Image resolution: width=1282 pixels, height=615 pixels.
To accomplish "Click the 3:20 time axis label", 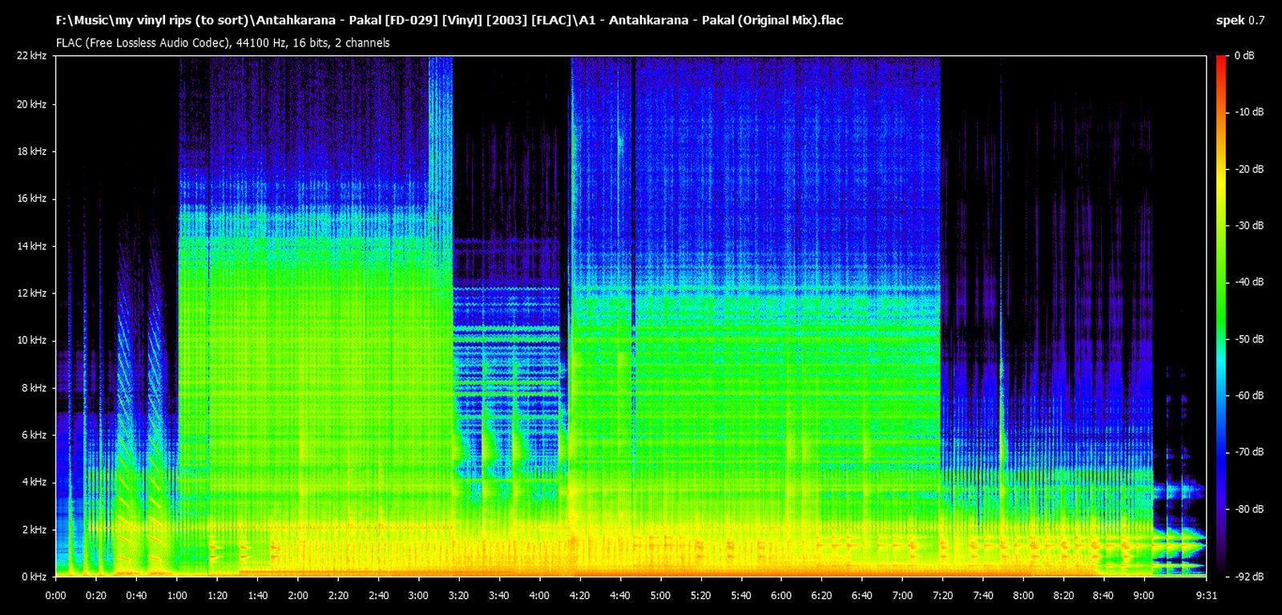I will 459,596.
